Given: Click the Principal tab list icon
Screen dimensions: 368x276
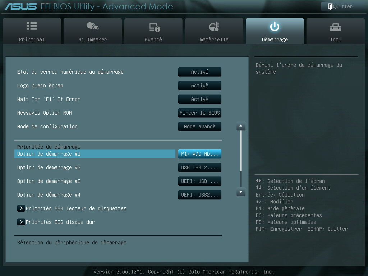Looking at the screenshot, I should [x=32, y=26].
